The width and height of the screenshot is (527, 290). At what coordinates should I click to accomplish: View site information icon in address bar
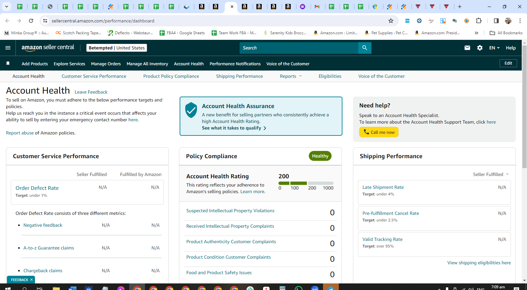[45, 21]
